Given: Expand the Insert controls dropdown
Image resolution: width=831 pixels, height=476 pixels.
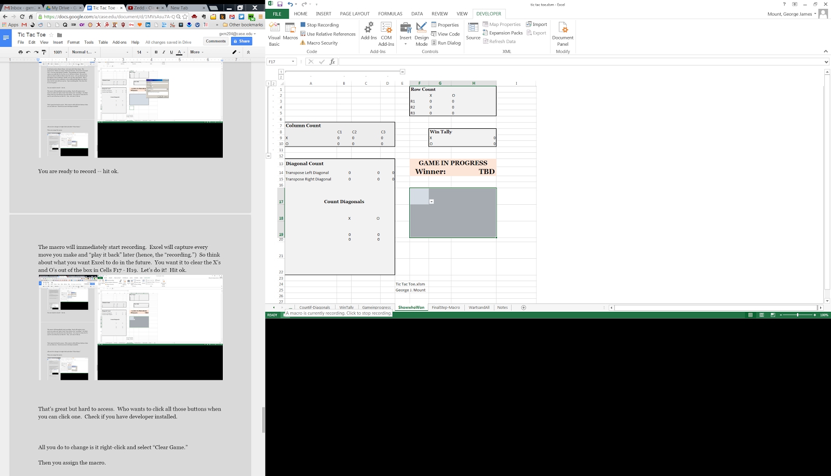Looking at the screenshot, I should [406, 44].
